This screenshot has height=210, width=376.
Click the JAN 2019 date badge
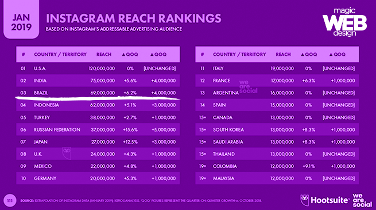[x=21, y=19]
